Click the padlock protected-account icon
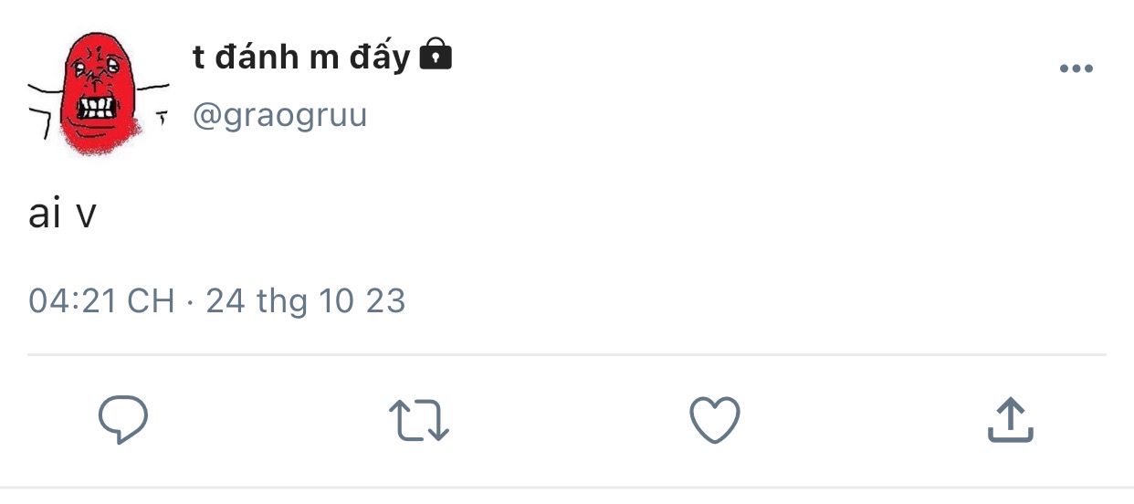The image size is (1134, 504). [x=435, y=56]
